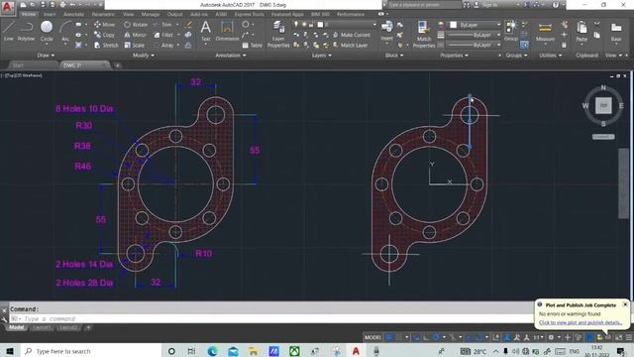Click the Array command
Viewport: 634px width, 357px height.
[164, 46]
